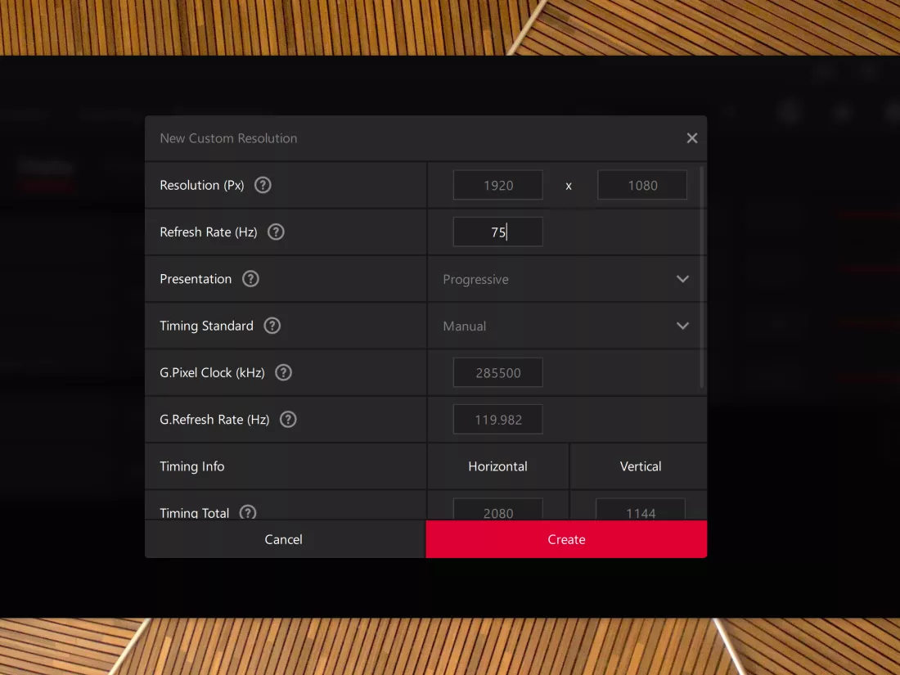The image size is (900, 675).
Task: Select the G.Refresh Rate field 119.982
Action: [497, 420]
